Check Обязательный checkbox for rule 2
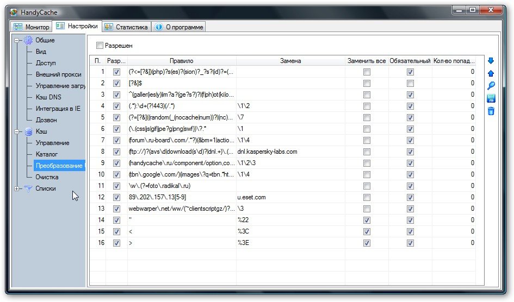Screen dimensions: 514x302 (x=410, y=84)
